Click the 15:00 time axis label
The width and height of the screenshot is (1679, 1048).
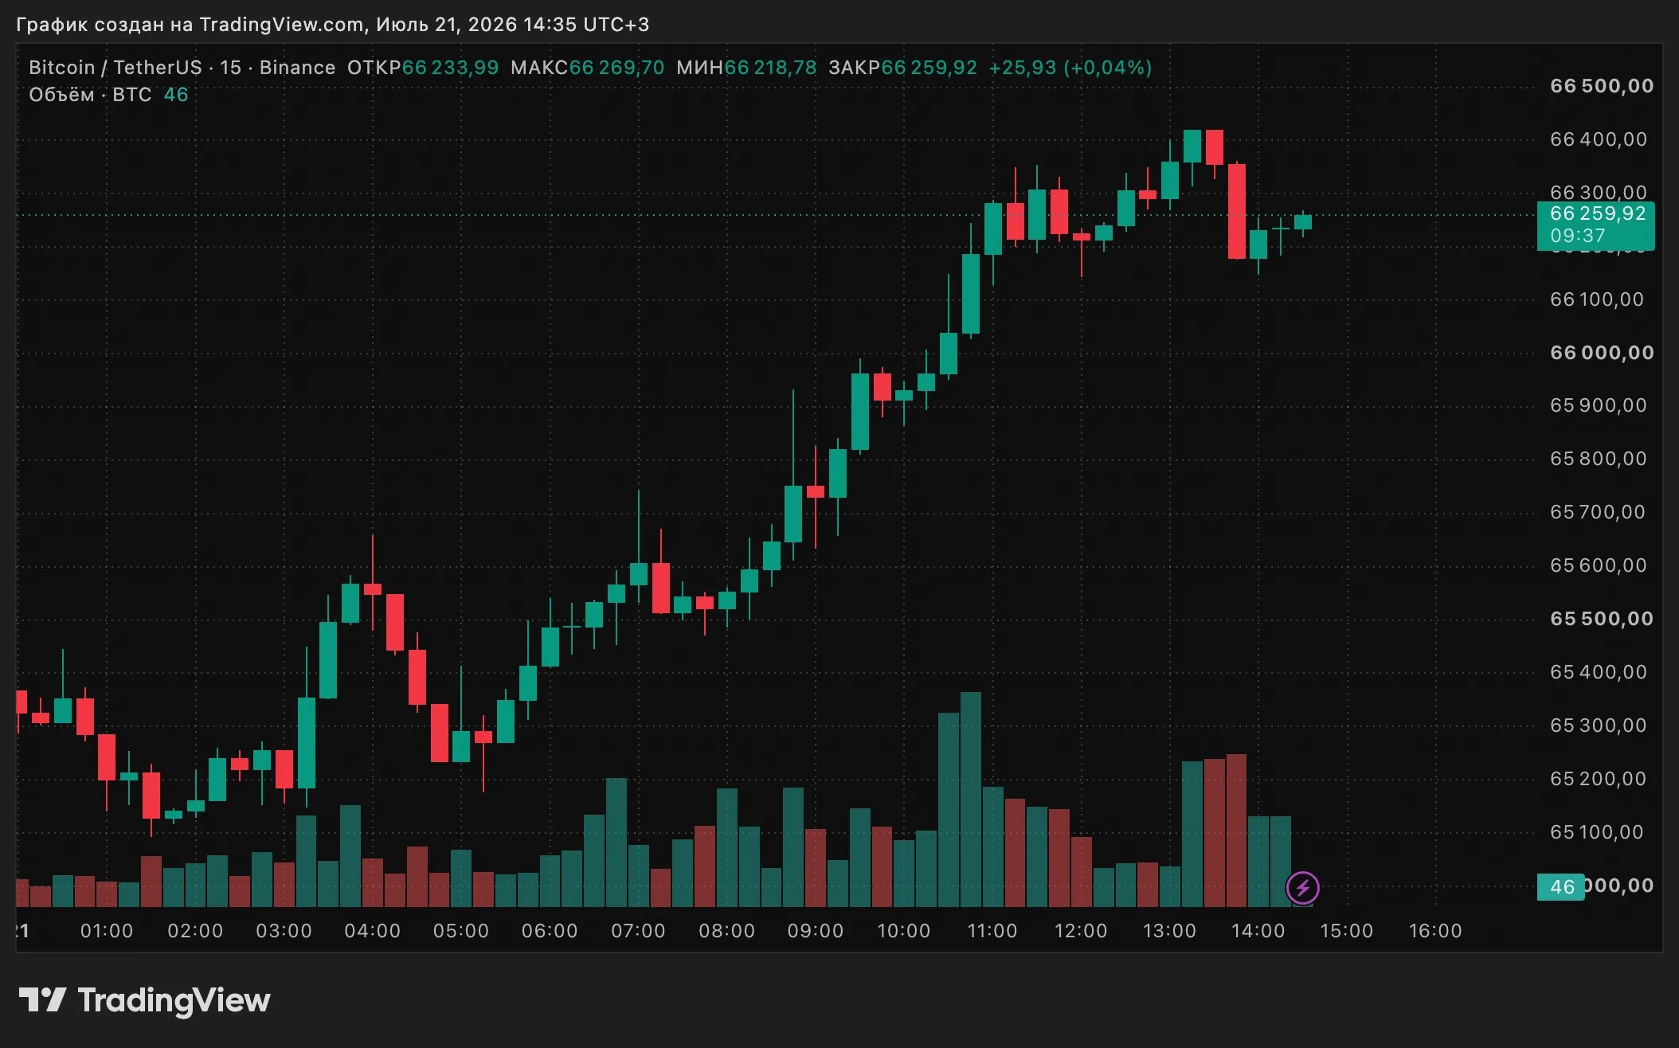tap(1347, 931)
